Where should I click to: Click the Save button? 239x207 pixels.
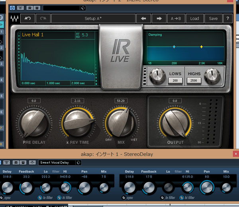click(213, 19)
